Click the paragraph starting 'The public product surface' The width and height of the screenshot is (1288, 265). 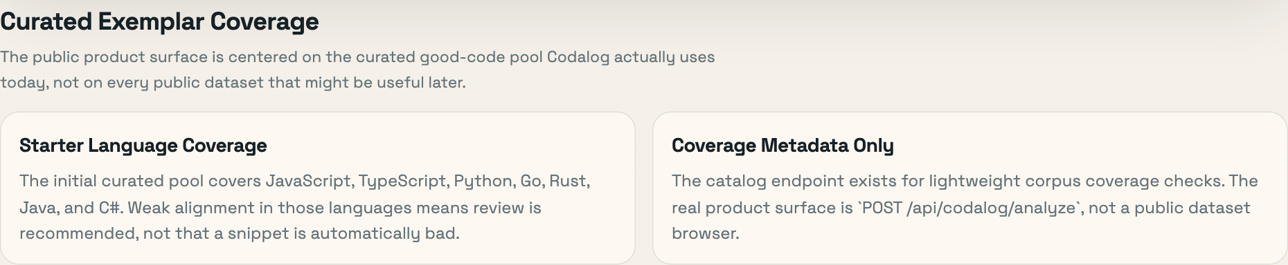(357, 70)
